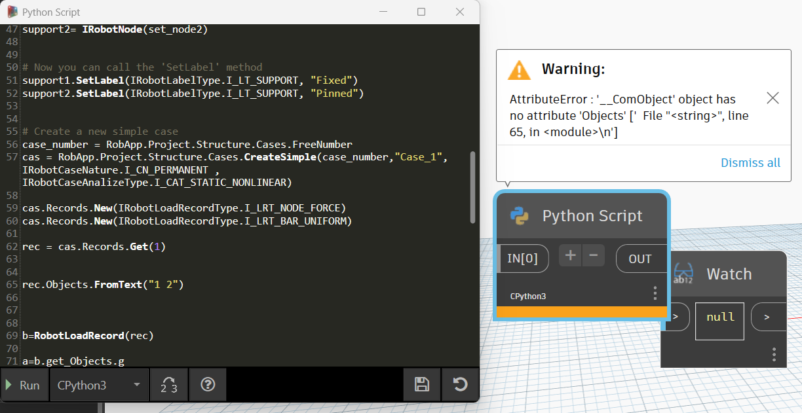802x413 pixels.
Task: Open the Watch node's three-dot options menu
Action: pyautogui.click(x=774, y=354)
